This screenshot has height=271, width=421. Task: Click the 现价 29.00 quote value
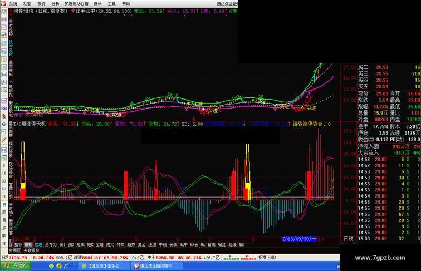382,93
